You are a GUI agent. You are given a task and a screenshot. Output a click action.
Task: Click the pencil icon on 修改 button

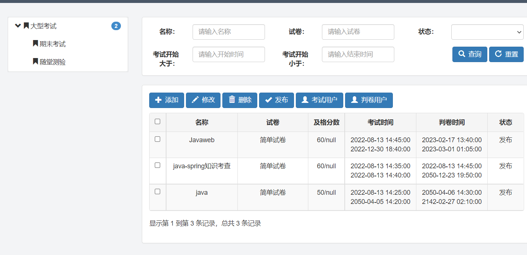coord(195,100)
